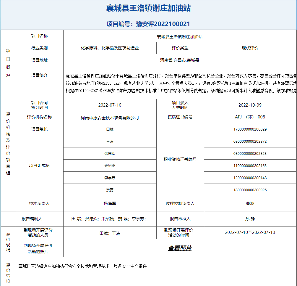Click the 资质证书编号 label
This screenshot has height=286, width=297.
(x=180, y=117)
